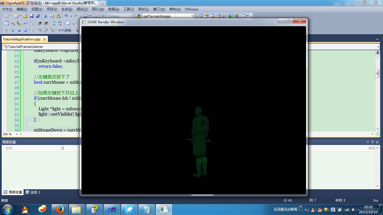Click the Cut scissors icon

coord(45,16)
